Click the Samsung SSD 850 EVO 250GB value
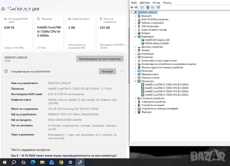Screen dimensions: 230x166 click(x=73, y=109)
